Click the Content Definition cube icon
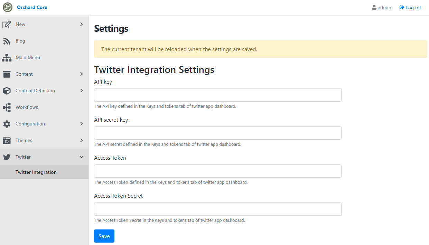The width and height of the screenshot is (429, 245). 7,91
